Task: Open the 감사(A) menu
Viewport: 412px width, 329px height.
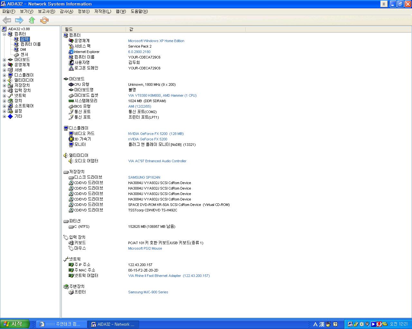Action: (66, 11)
